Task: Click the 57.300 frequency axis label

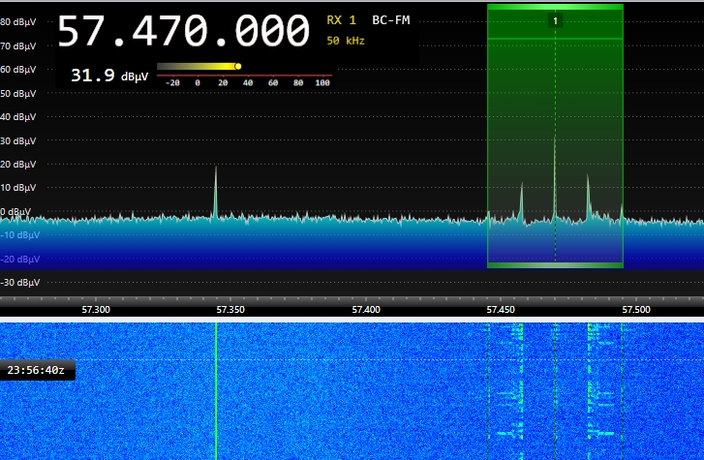Action: [x=96, y=310]
